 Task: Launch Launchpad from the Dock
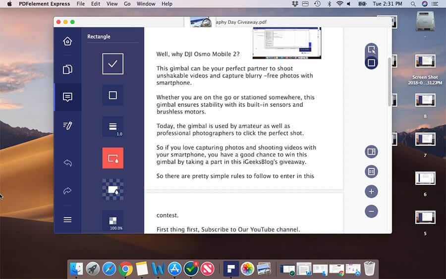(x=93, y=269)
